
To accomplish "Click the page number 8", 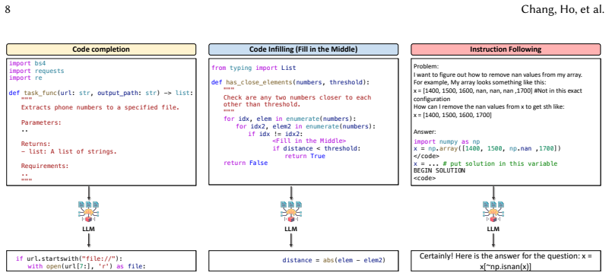I will coord(8,9).
